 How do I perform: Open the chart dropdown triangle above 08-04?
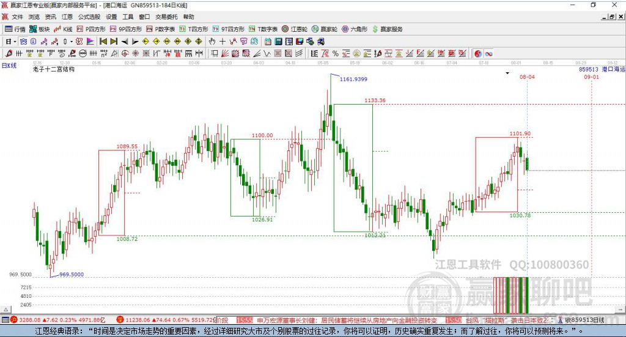tap(507, 73)
